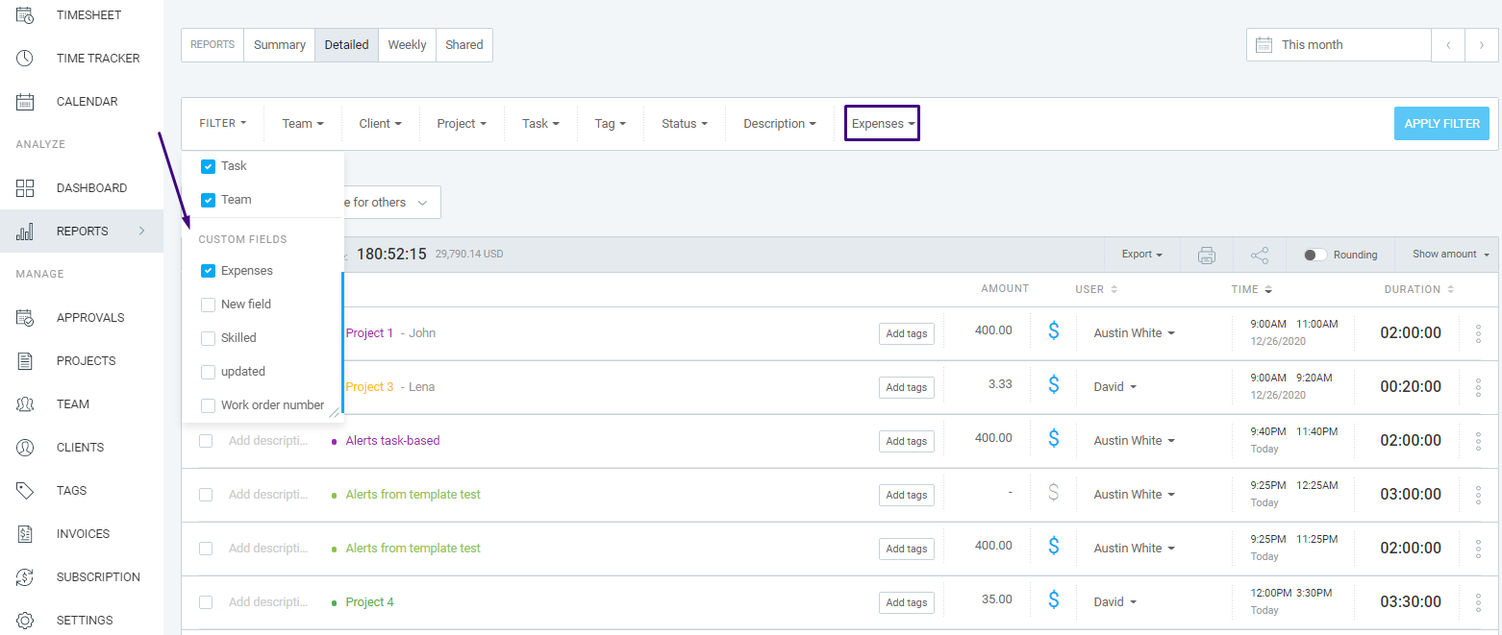Check the Work order number checkbox
Image resolution: width=1502 pixels, height=635 pixels.
point(208,405)
